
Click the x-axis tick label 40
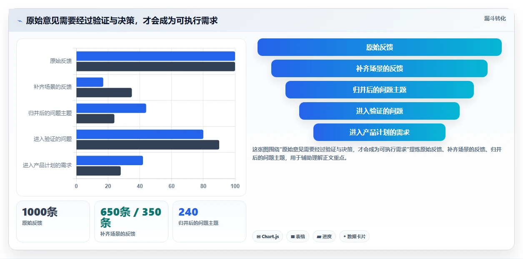click(x=140, y=186)
